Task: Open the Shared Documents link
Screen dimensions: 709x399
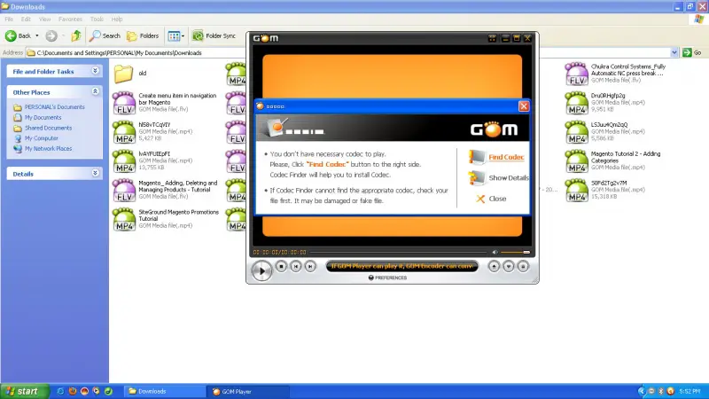Action: (48, 128)
